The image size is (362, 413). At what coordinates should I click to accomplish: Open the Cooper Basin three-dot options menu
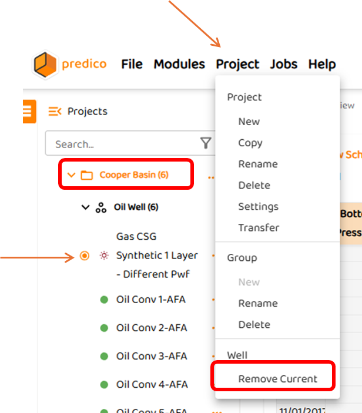pyautogui.click(x=211, y=176)
